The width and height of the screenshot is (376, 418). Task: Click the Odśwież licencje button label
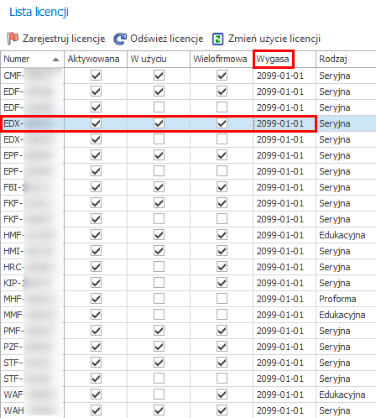167,39
